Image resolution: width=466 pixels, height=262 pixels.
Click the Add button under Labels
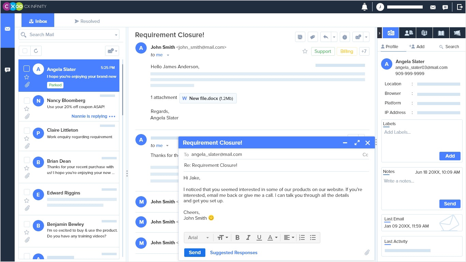click(x=450, y=156)
